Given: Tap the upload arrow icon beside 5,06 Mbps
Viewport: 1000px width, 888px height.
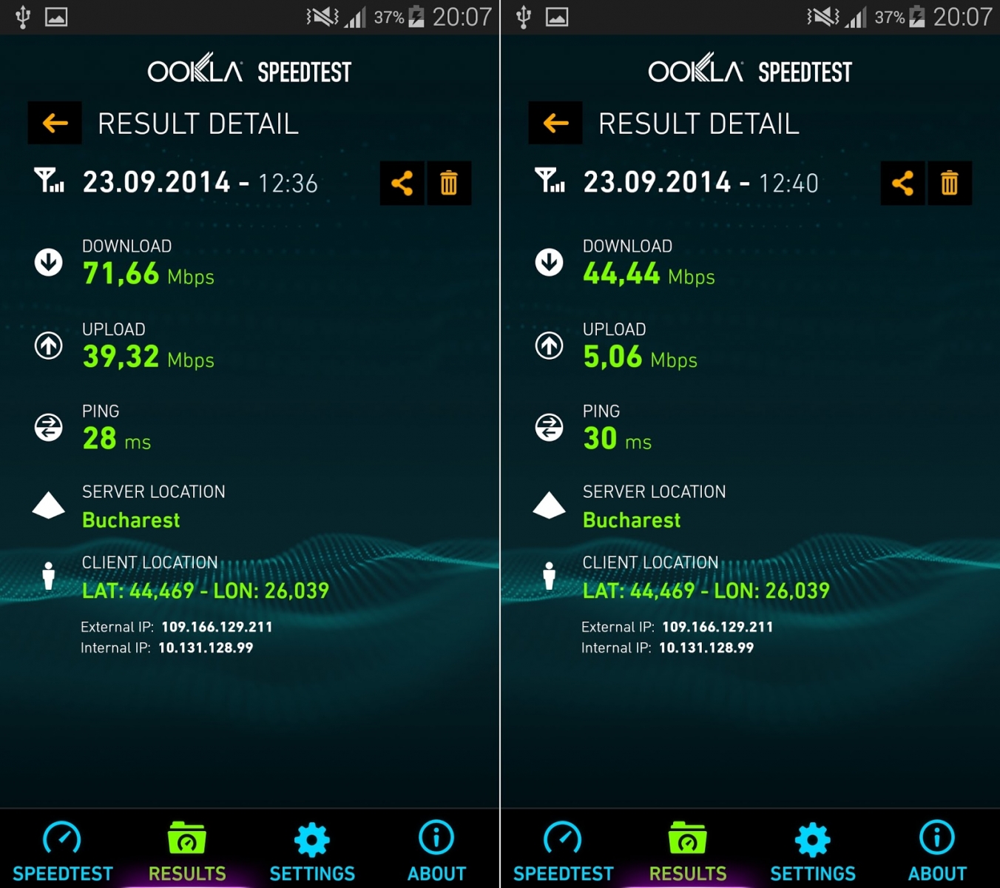Looking at the screenshot, I should (549, 345).
